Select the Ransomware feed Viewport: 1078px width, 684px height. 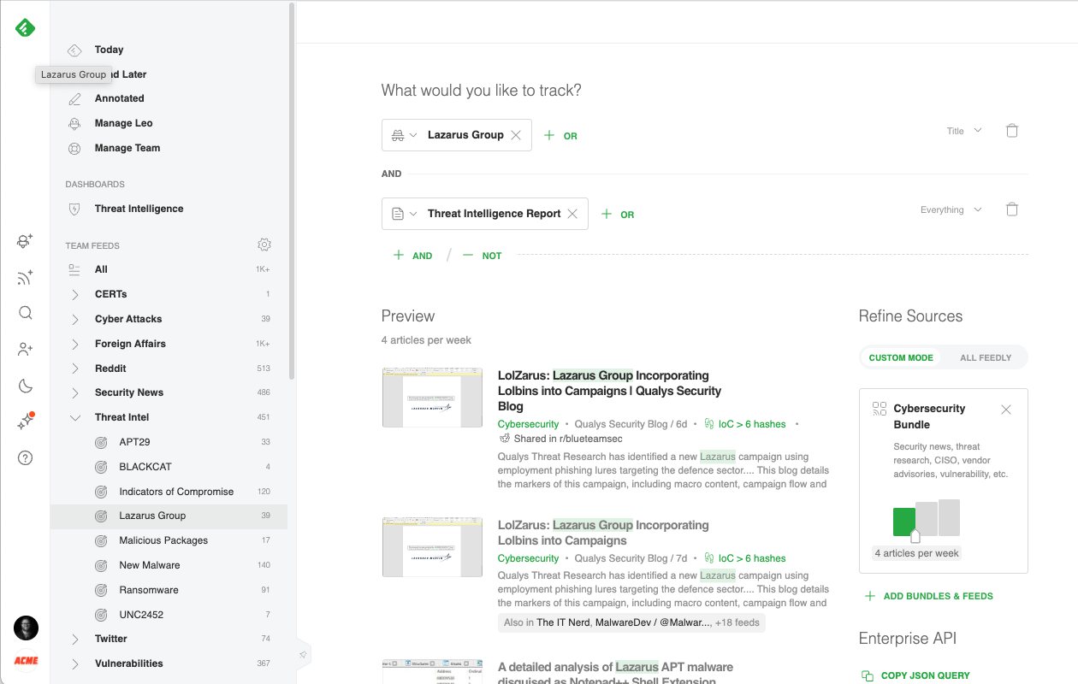coord(149,590)
